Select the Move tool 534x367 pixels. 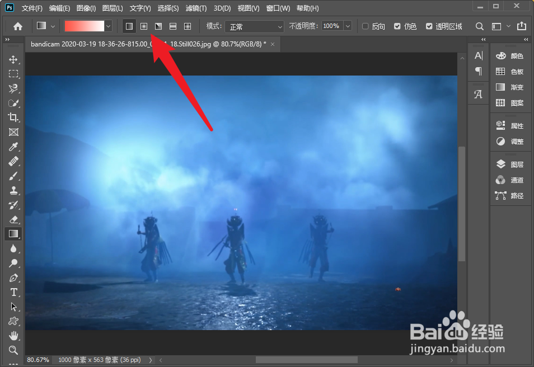coord(13,59)
